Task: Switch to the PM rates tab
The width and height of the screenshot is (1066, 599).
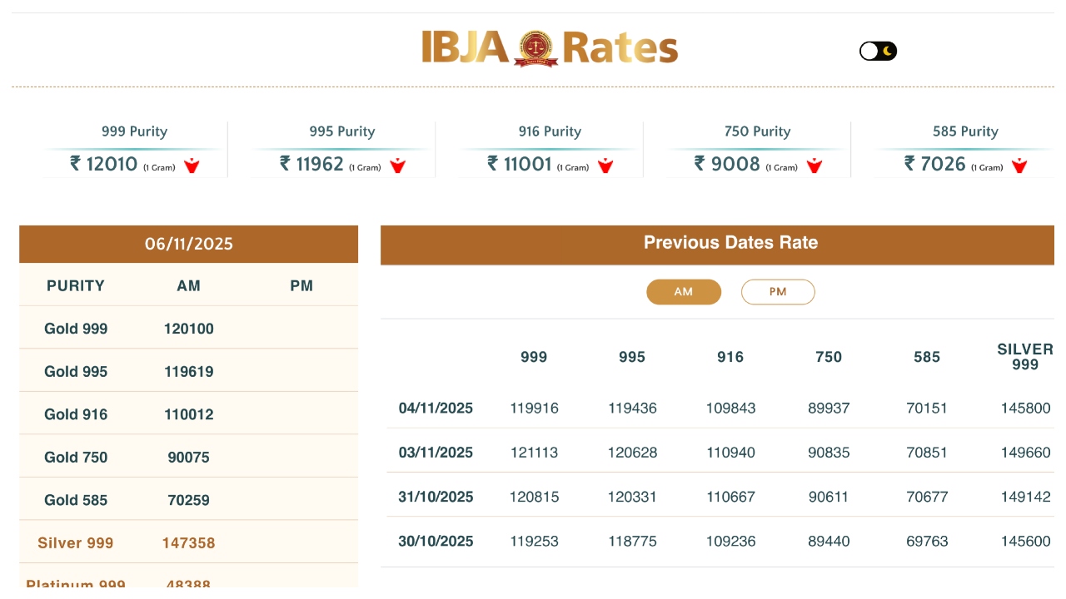Action: coord(778,292)
